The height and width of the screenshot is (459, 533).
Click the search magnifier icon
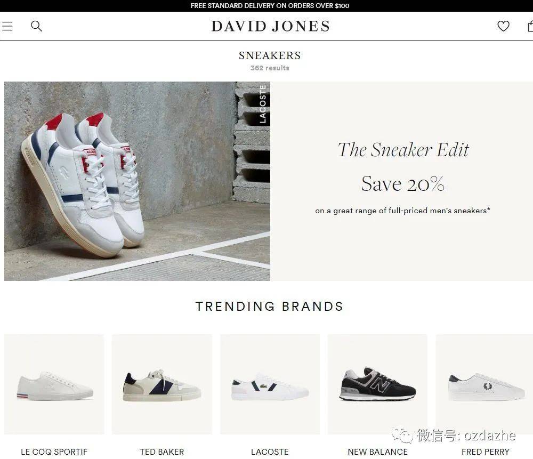36,26
